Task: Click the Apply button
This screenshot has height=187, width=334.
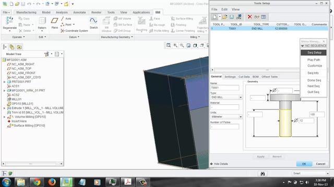Action: point(260,157)
